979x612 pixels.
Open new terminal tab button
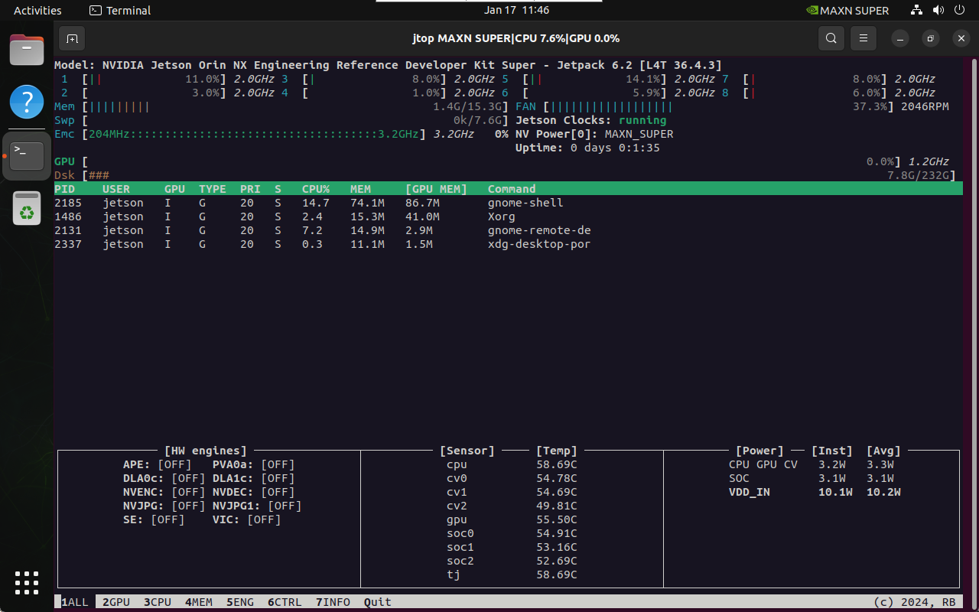72,38
